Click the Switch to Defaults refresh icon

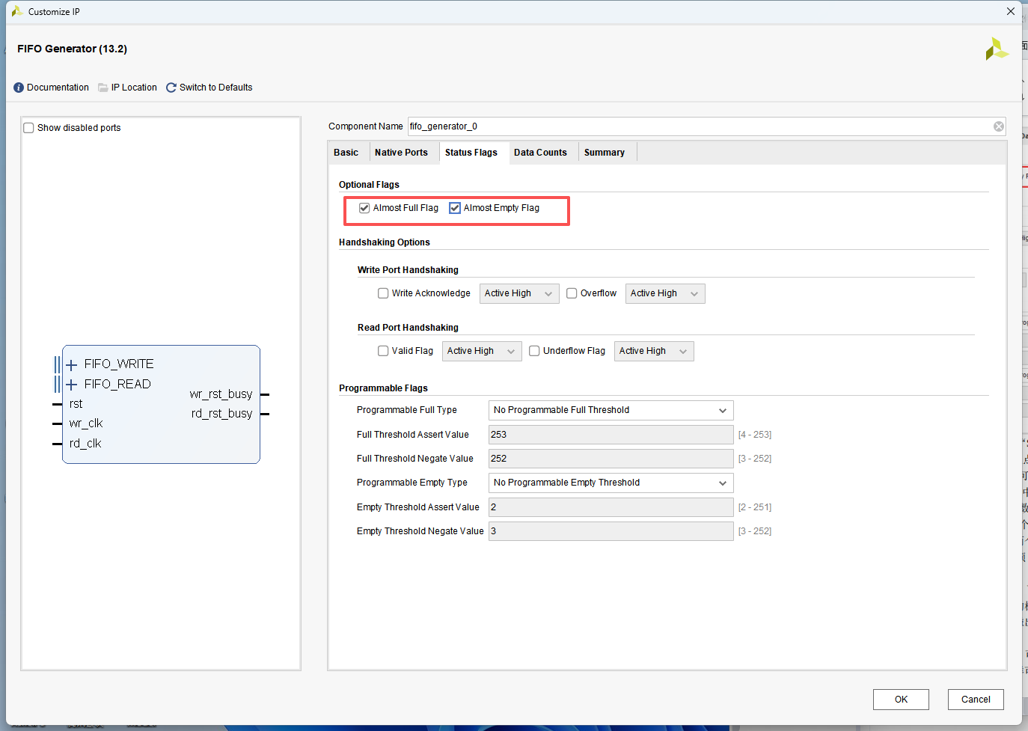(x=171, y=88)
